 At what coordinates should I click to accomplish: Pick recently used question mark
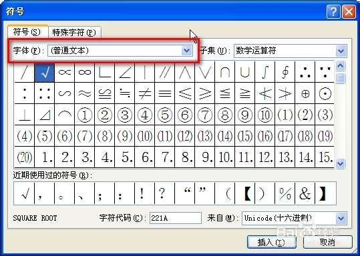click(x=164, y=193)
